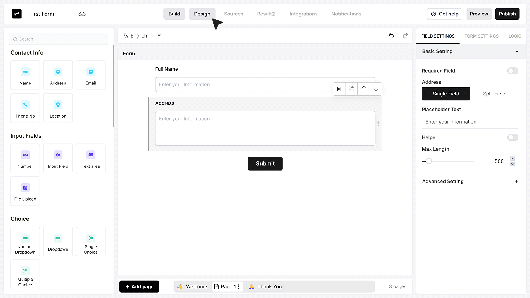Go to the Welcome page
This screenshot has width=530, height=298.
click(x=192, y=287)
